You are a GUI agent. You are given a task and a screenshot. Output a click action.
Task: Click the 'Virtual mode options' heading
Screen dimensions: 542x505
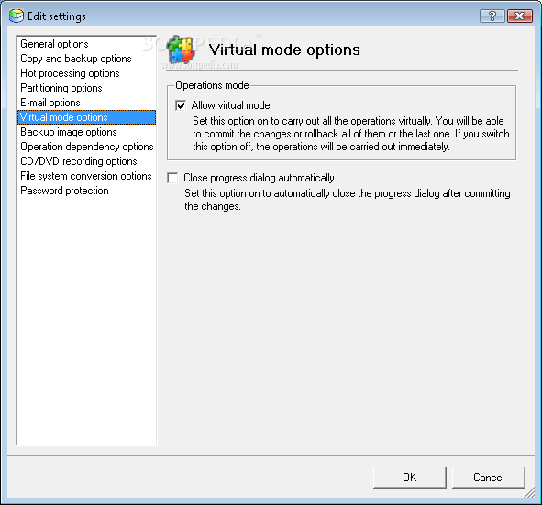pos(284,49)
